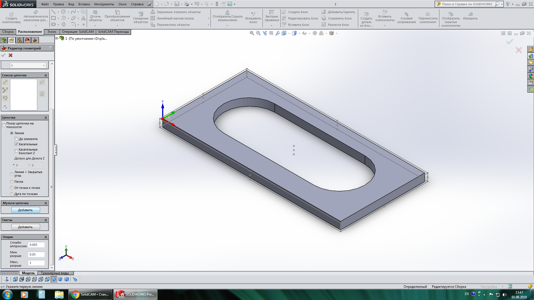Click the Measure (Измерить) tool icon
The image size is (534, 300).
point(470,14)
